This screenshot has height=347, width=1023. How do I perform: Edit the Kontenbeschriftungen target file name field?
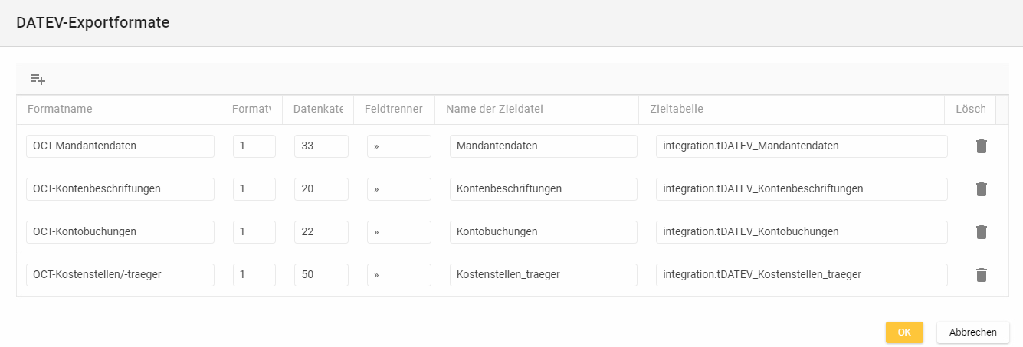pos(543,189)
